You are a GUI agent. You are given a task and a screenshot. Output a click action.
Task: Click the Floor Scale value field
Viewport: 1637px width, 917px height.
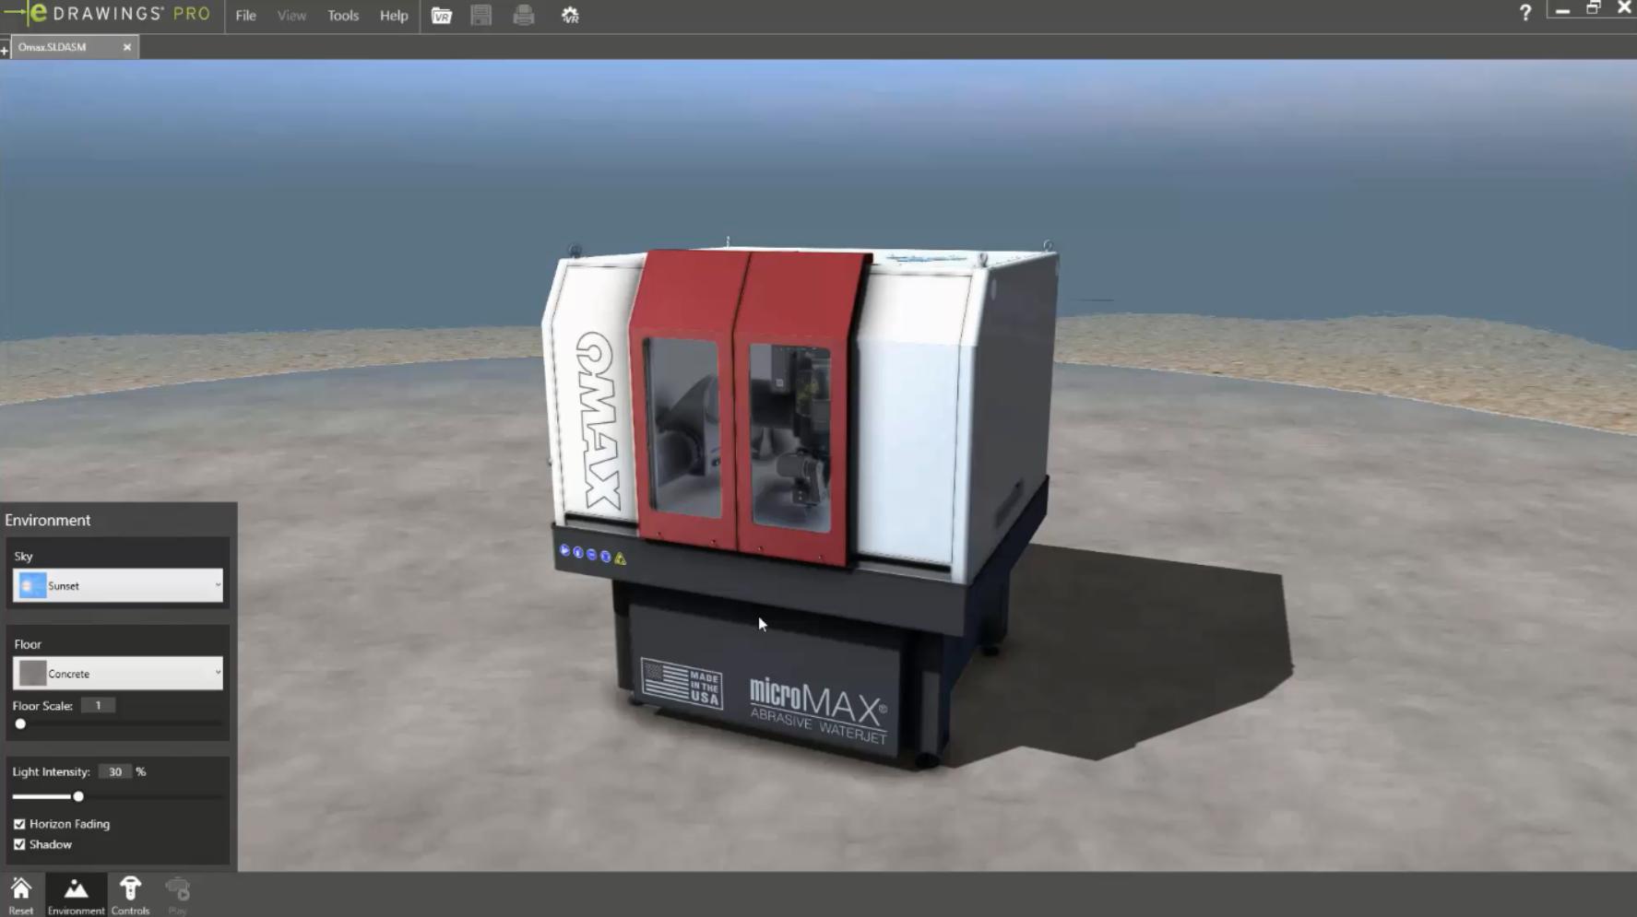[98, 705]
